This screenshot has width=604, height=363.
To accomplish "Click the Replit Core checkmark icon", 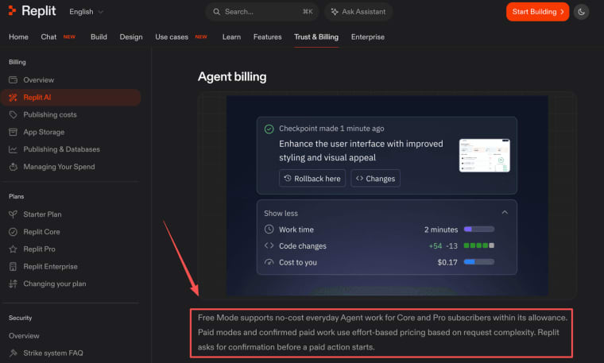I will 13,232.
